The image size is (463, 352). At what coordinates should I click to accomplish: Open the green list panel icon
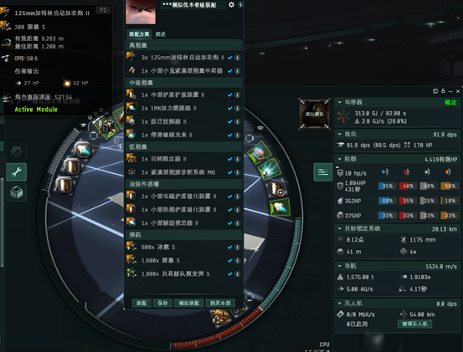pos(323,172)
